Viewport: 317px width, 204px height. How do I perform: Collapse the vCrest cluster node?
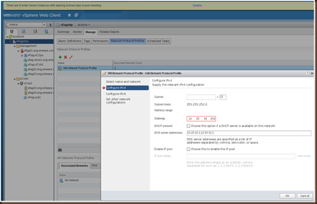click(x=19, y=84)
